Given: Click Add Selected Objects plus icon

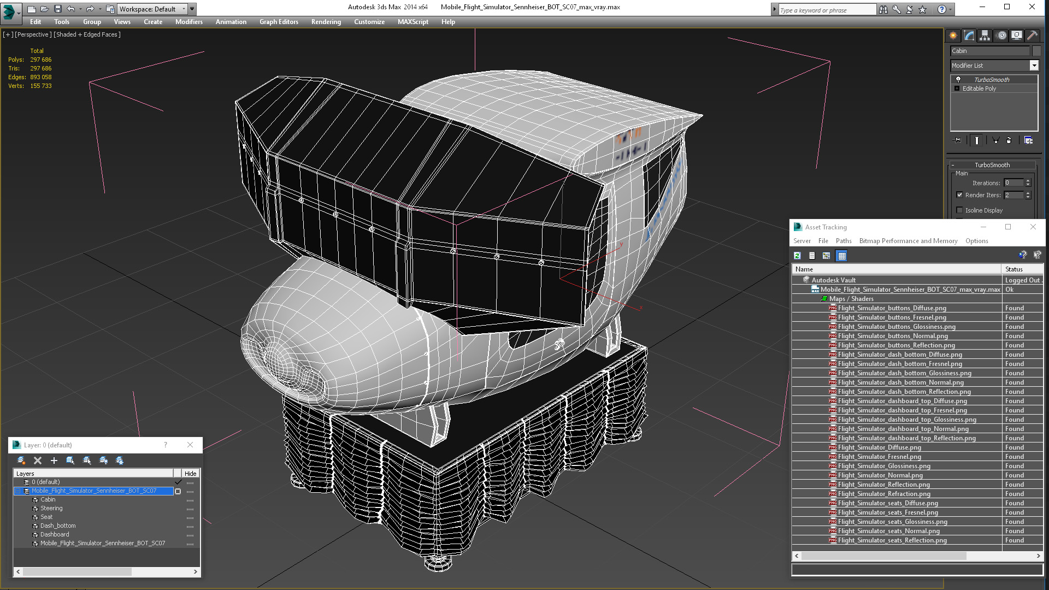Looking at the screenshot, I should point(54,461).
